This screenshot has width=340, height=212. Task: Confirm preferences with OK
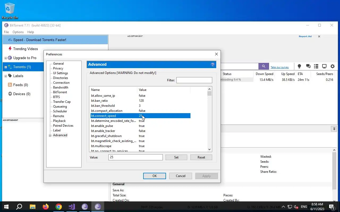tap(155, 176)
